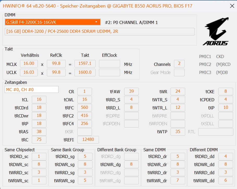Select the tRRD_S value field
237x189 pixels.
[x=132, y=99]
